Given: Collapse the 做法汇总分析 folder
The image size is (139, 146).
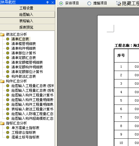Looking at the screenshot, I should click(16, 34).
